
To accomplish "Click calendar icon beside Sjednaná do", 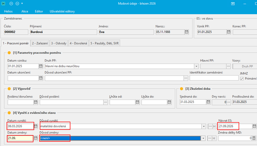I will click(208, 102).
